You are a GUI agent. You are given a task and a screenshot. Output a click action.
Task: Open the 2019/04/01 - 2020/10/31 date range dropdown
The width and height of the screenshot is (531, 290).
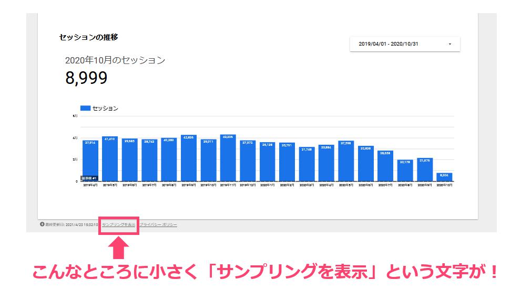pyautogui.click(x=405, y=44)
